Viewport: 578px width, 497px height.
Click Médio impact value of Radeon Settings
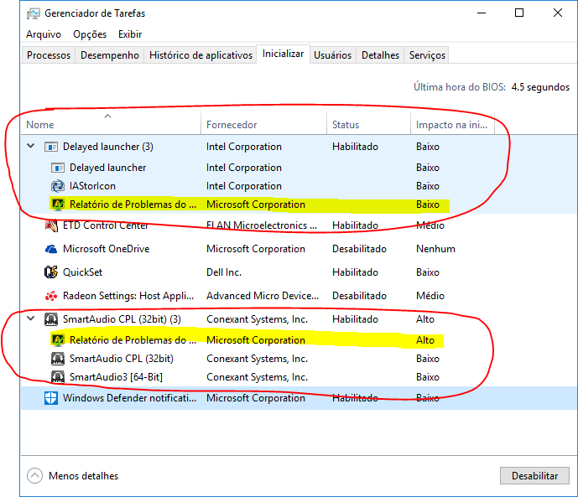[430, 296]
